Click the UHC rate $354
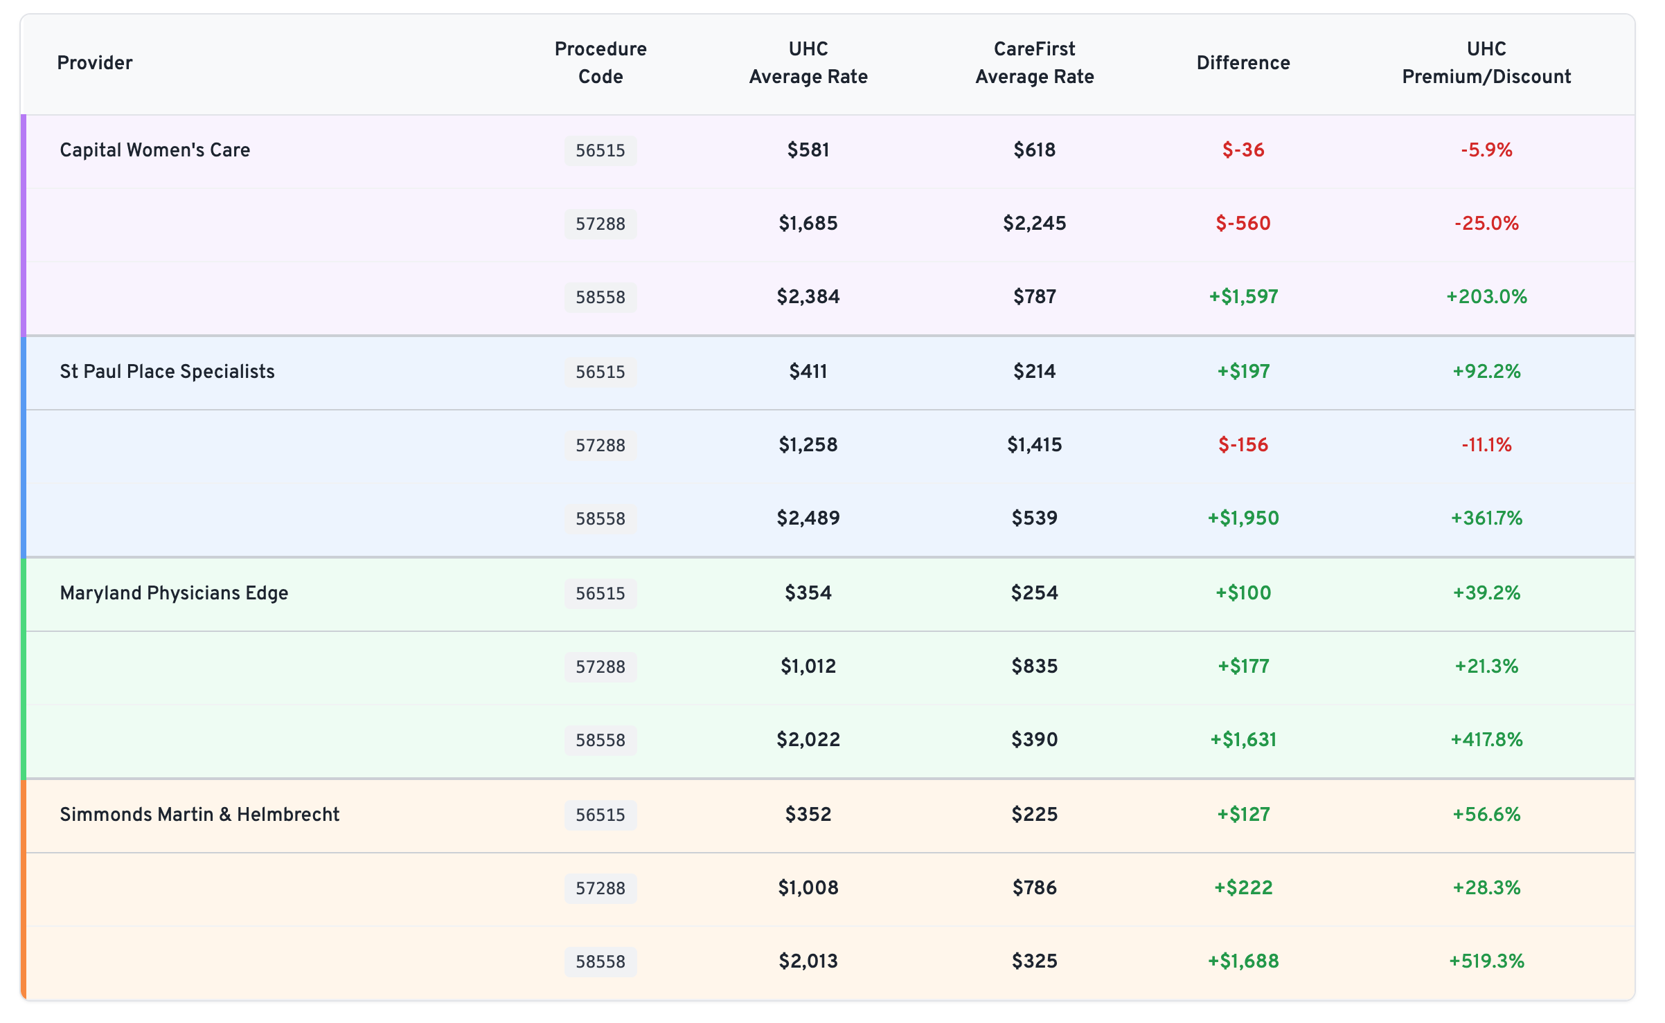Viewport: 1665px width, 1023px height. click(808, 593)
